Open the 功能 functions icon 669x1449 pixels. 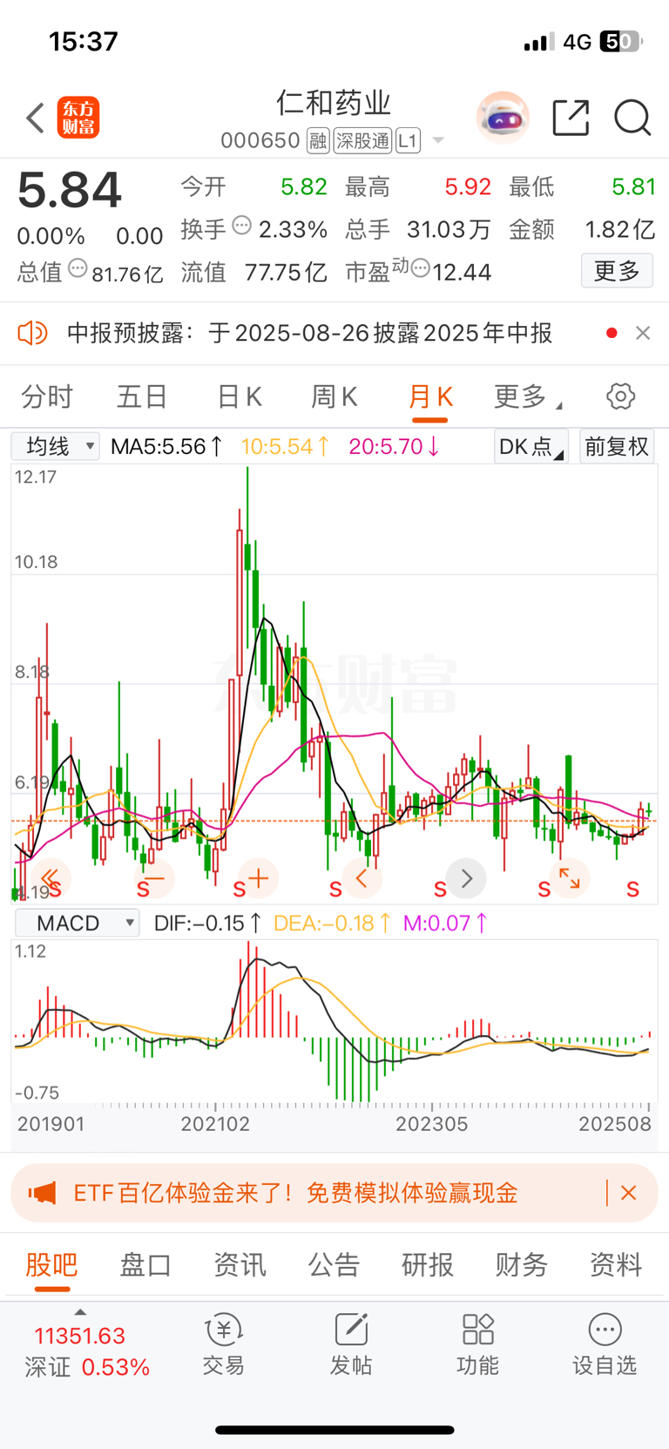click(x=477, y=1345)
